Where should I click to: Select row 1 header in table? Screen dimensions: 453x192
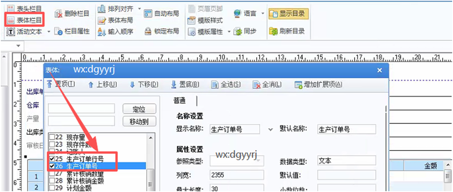36,177
